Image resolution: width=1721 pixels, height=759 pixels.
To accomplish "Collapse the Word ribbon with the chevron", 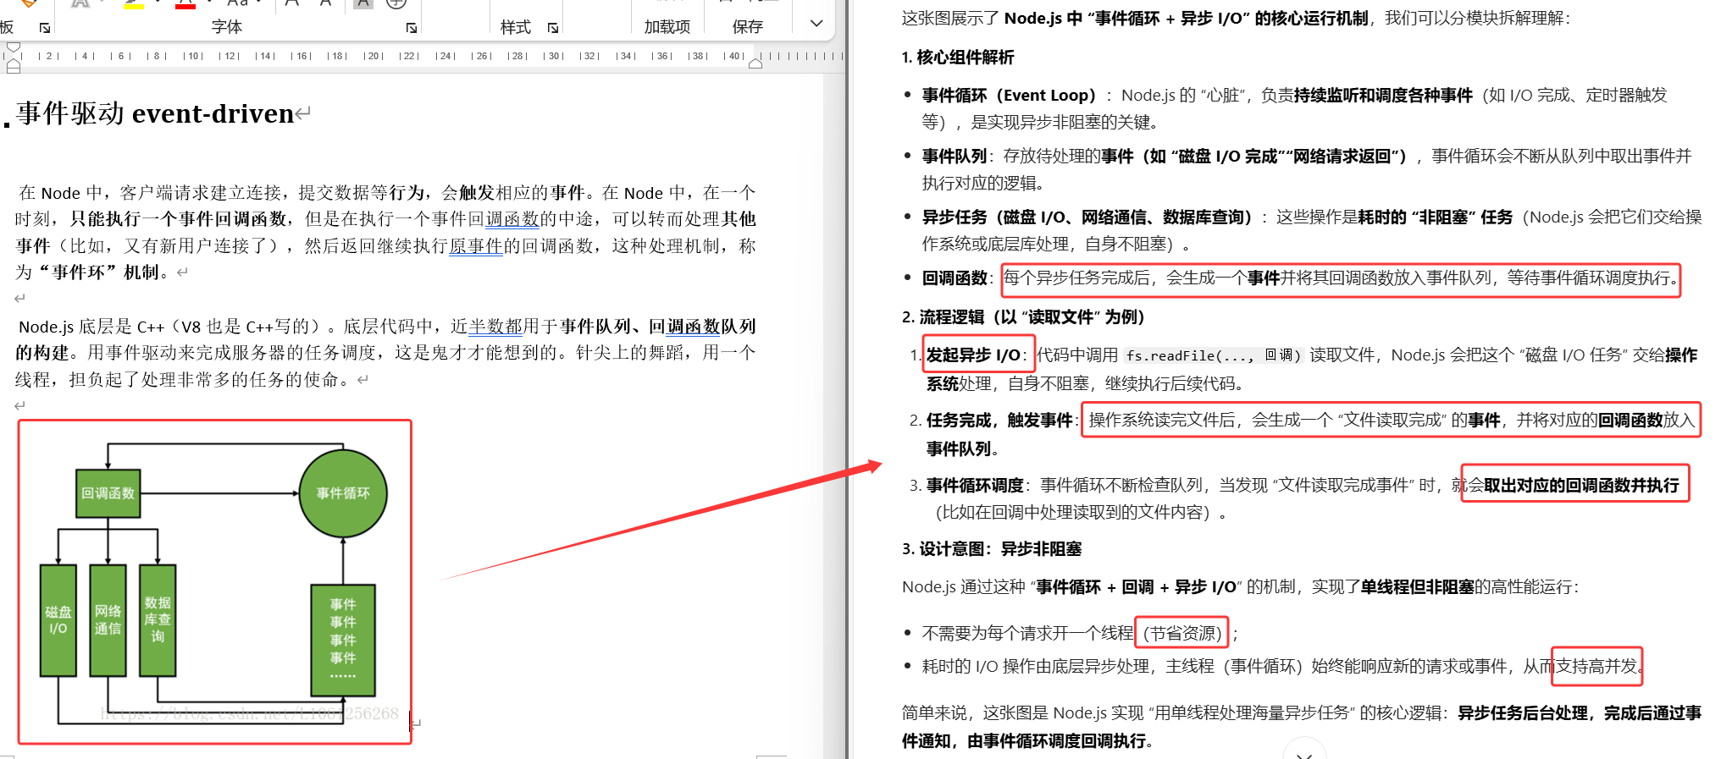I will (816, 24).
